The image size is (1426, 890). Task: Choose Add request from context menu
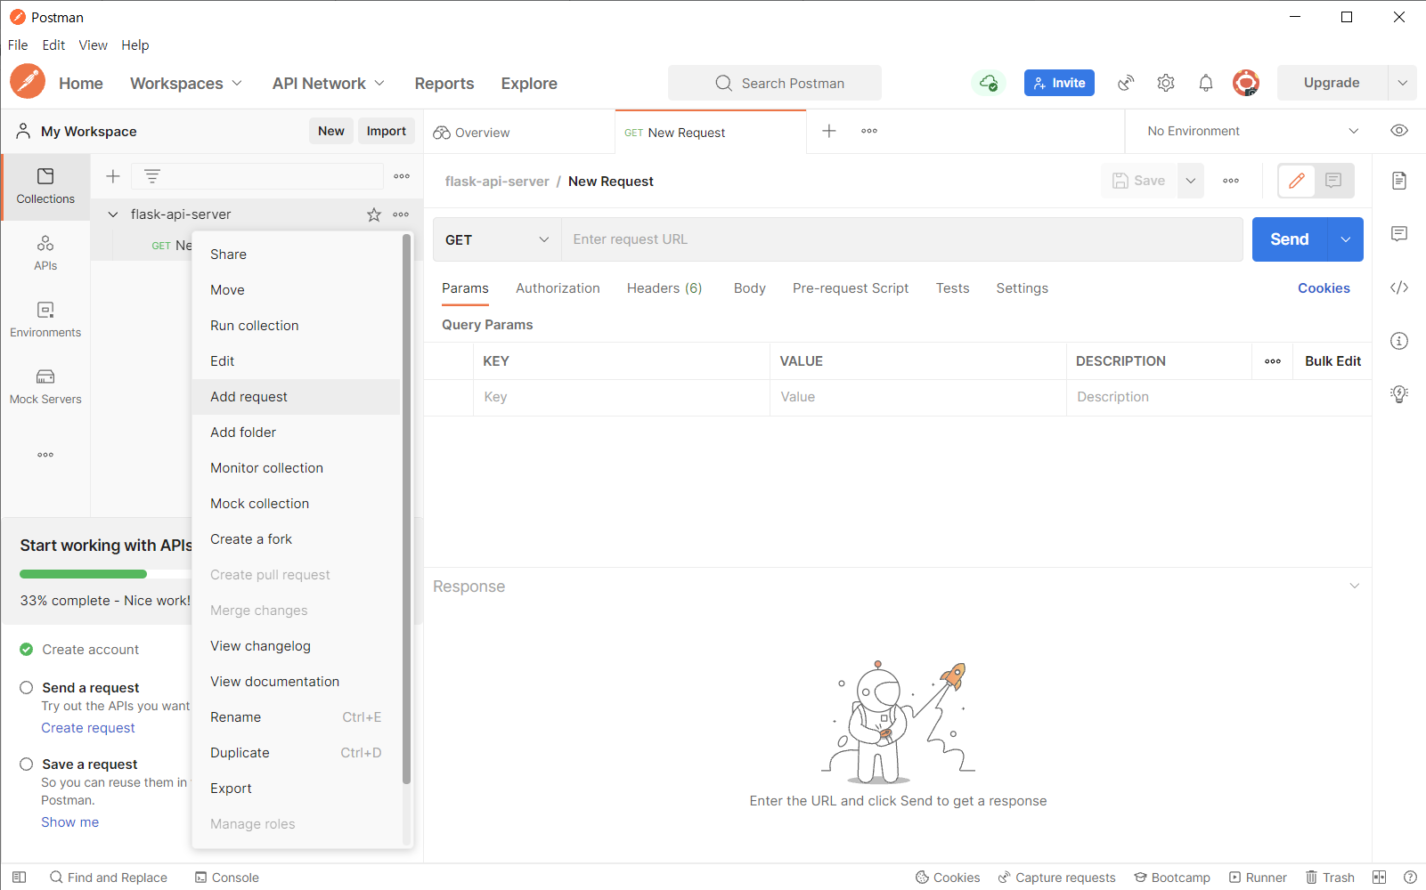(297, 397)
